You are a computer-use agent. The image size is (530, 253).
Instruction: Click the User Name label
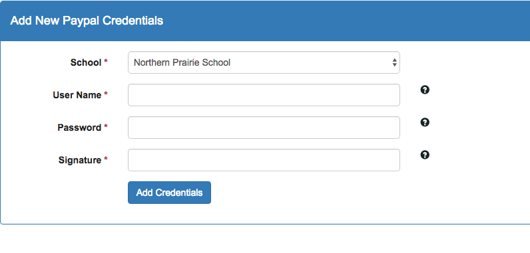[x=77, y=95]
